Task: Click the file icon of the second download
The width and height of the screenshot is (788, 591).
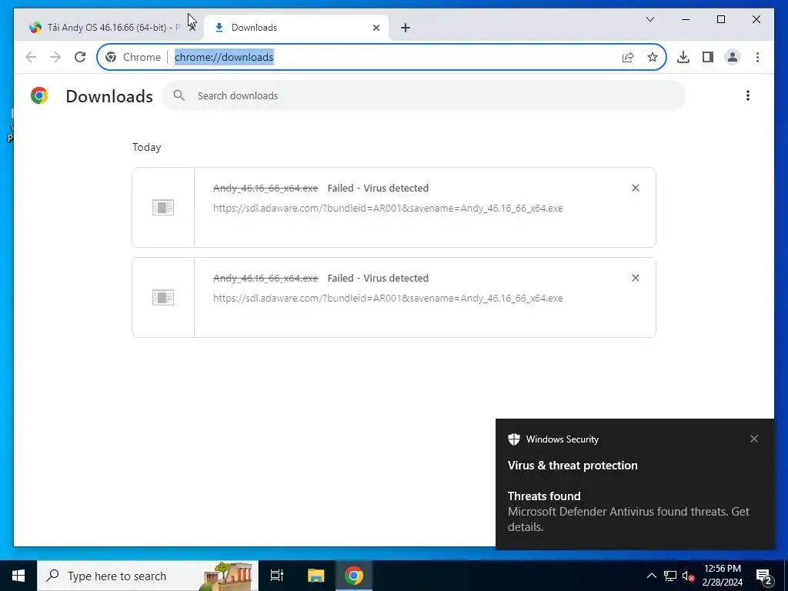Action: [x=163, y=297]
